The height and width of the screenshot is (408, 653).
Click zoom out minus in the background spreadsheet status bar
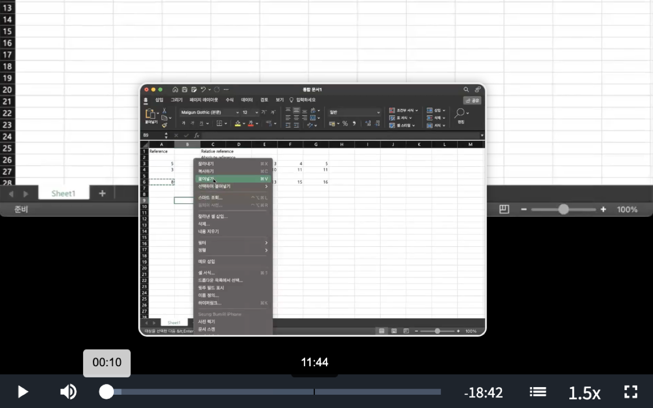(523, 209)
